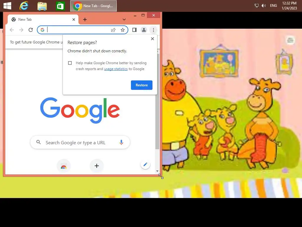
Task: Expand the tab search chevron
Action: 124,20
